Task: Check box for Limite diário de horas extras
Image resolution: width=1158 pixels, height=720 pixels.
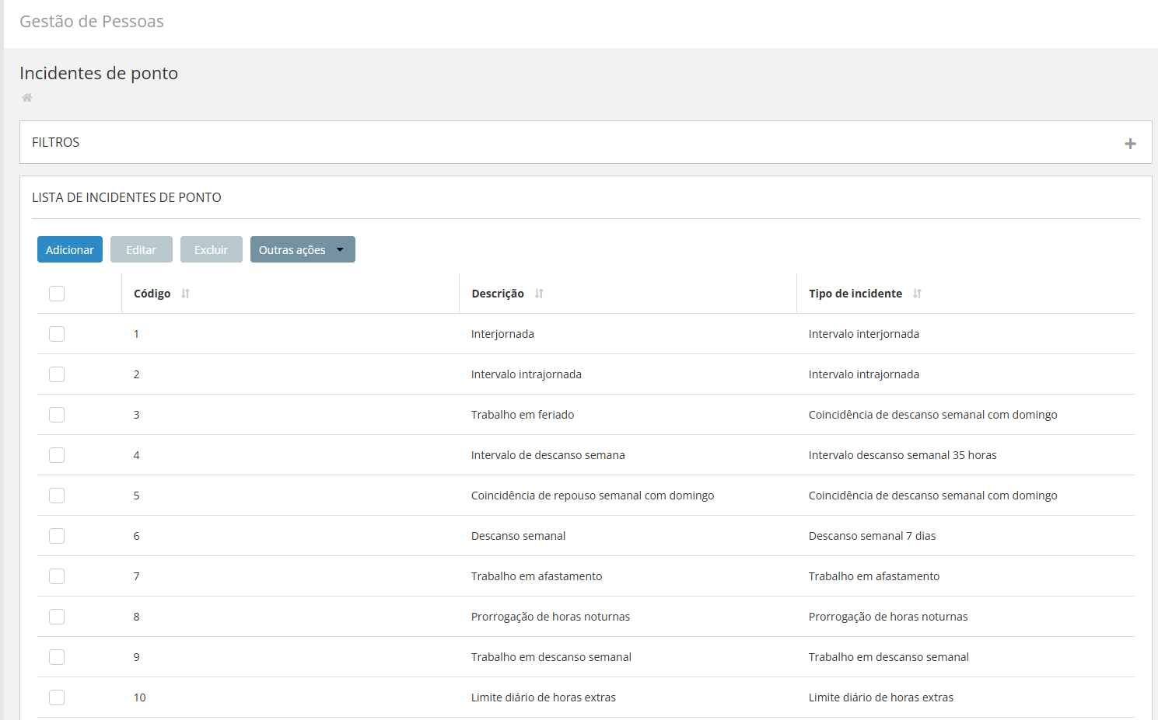Action: pyautogui.click(x=57, y=697)
